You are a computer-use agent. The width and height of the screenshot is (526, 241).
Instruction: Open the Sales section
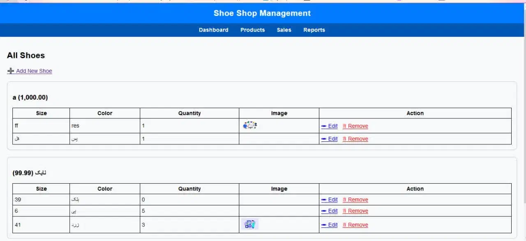click(x=284, y=30)
